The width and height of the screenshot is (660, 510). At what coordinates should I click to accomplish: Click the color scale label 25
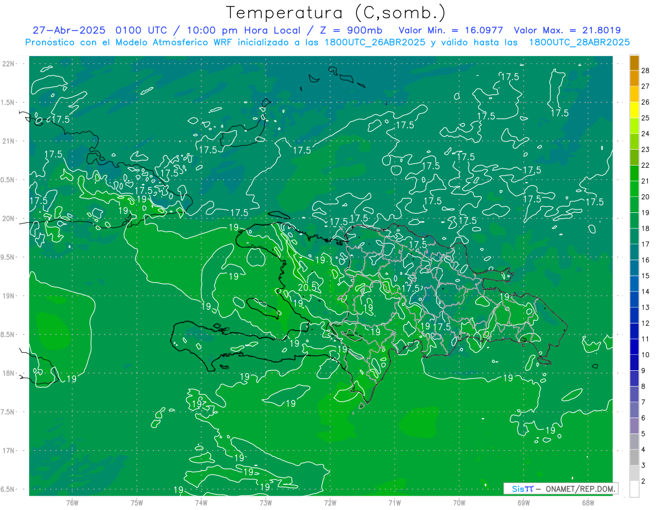click(x=646, y=118)
